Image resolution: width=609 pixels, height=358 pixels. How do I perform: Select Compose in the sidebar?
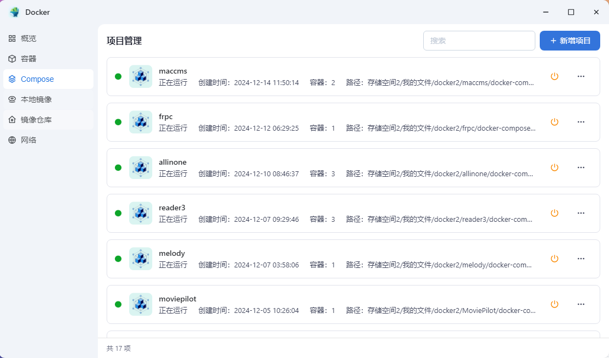coord(48,79)
